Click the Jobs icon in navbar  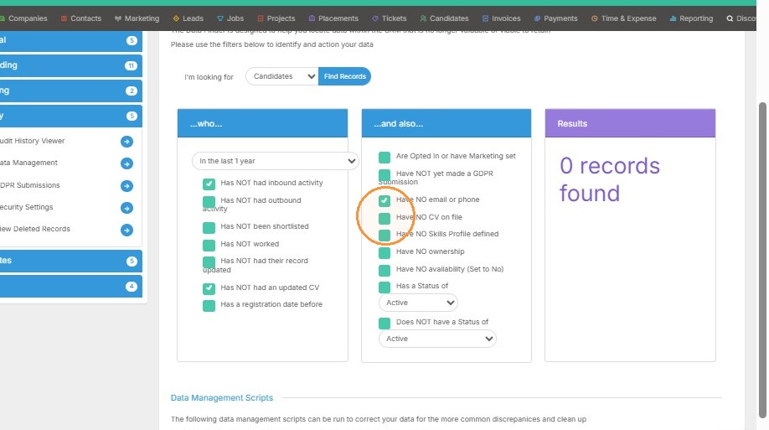pyautogui.click(x=219, y=18)
